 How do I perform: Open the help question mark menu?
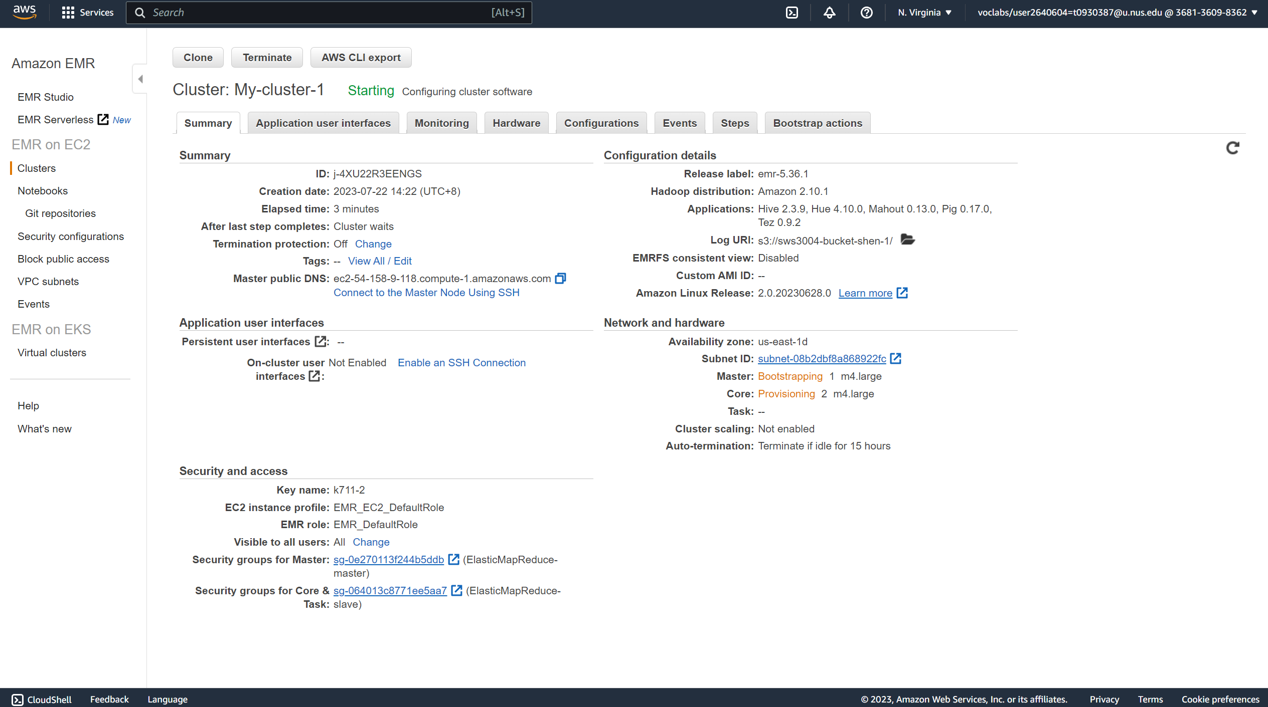(x=867, y=13)
